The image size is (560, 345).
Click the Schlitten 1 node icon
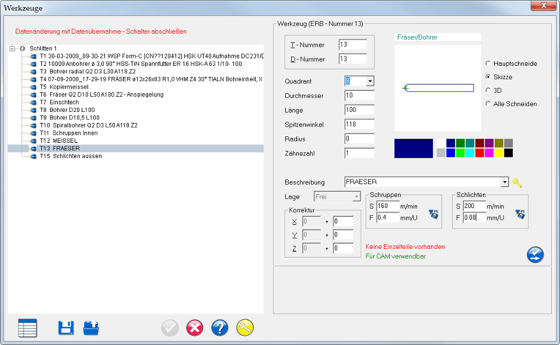pyautogui.click(x=23, y=48)
